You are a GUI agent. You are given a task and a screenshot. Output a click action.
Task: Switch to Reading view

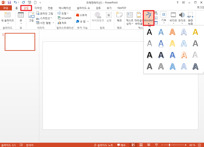pos(149,145)
